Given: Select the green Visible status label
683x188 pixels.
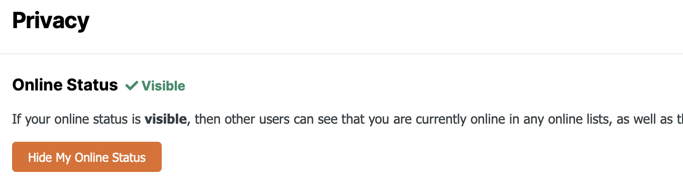Looking at the screenshot, I should (x=155, y=86).
